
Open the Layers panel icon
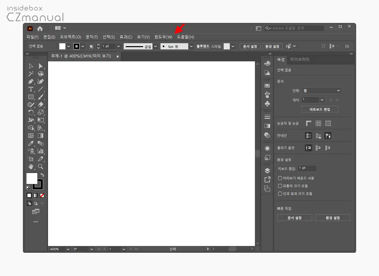tap(267, 171)
